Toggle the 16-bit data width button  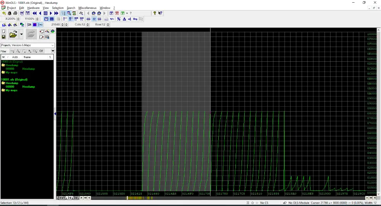click(70, 19)
